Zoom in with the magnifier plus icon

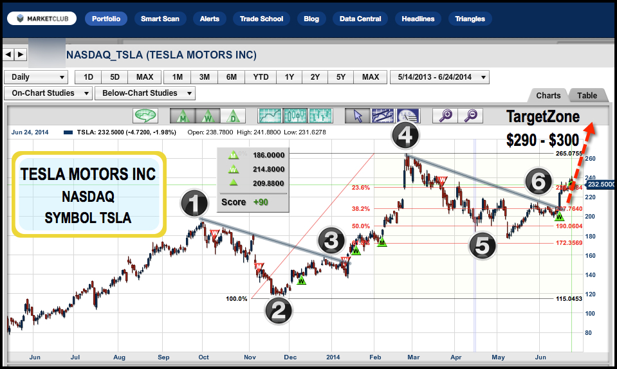tap(445, 116)
